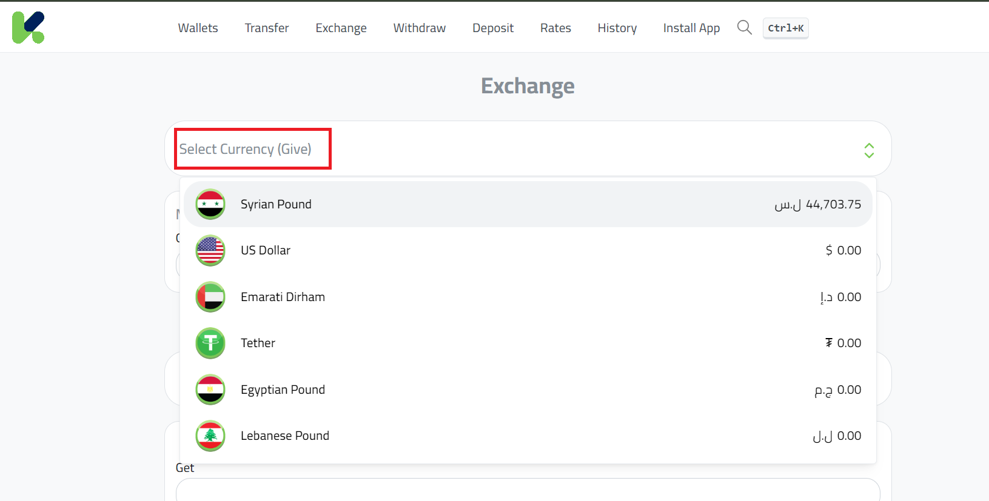The width and height of the screenshot is (989, 501).
Task: Click the Tether ₮ 0.00 balance
Action: (x=843, y=343)
